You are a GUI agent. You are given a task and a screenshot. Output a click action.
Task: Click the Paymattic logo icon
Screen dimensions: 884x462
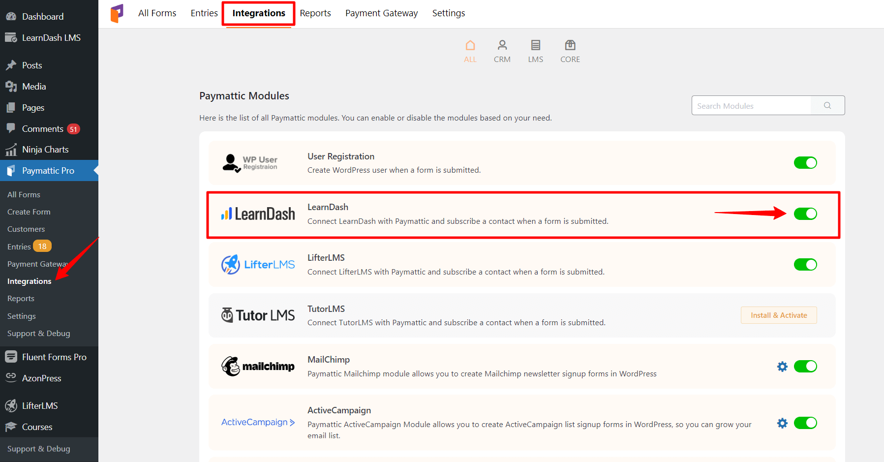[x=117, y=13]
